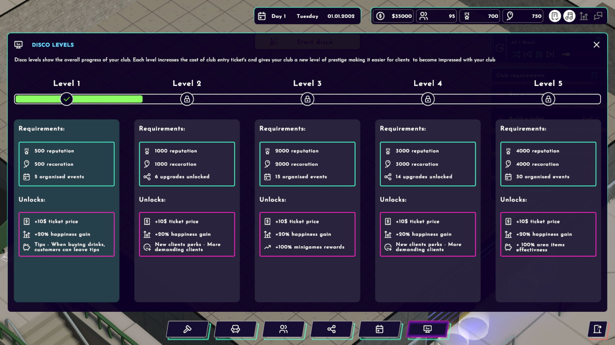Click the Level 3 lock marker
This screenshot has width=615, height=345.
[307, 99]
